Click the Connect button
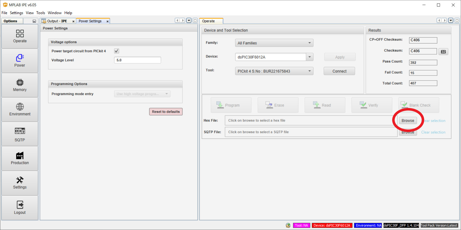The height and width of the screenshot is (230, 461). [339, 71]
